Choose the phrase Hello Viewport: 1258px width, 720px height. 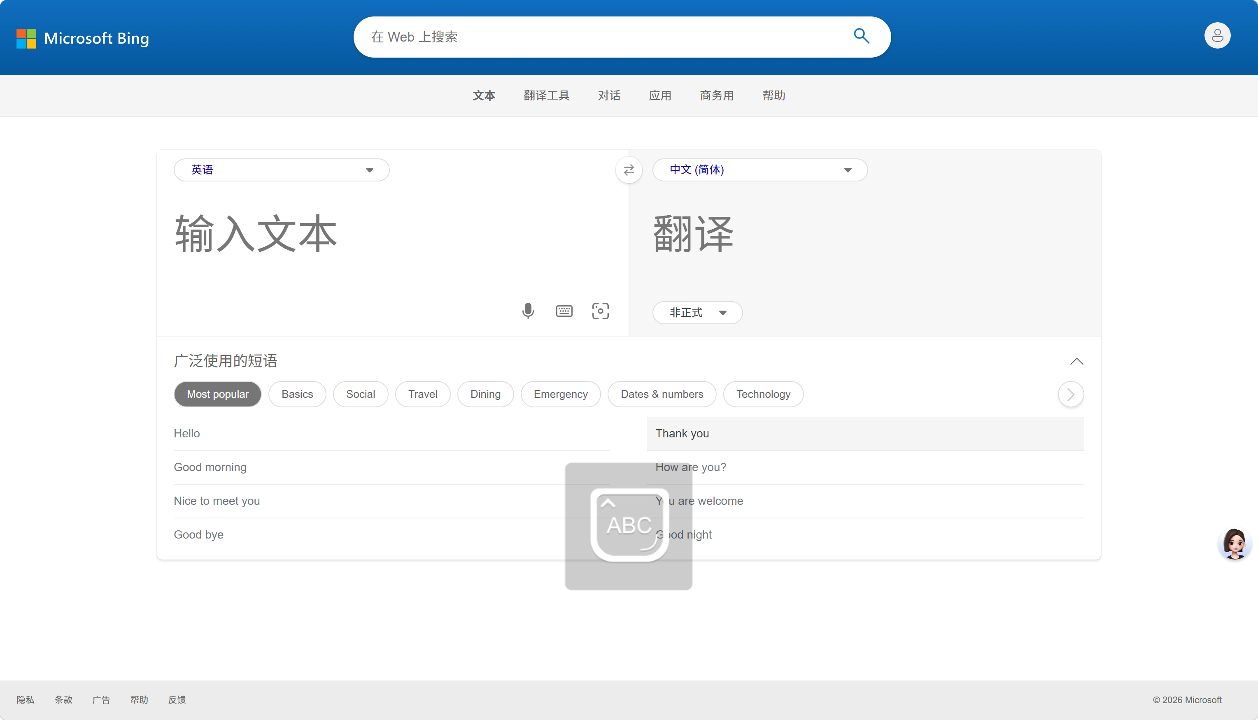click(x=392, y=434)
